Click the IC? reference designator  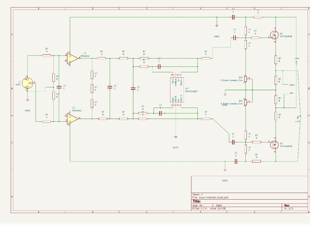[187, 89]
